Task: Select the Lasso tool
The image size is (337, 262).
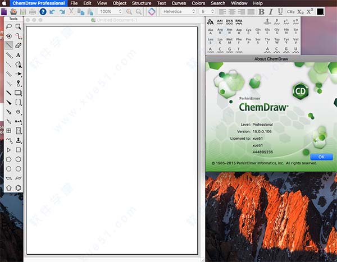Action: point(9,26)
